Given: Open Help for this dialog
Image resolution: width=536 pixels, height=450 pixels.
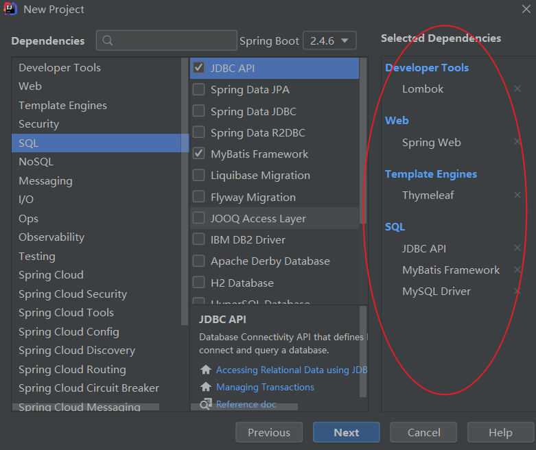Looking at the screenshot, I should (500, 432).
